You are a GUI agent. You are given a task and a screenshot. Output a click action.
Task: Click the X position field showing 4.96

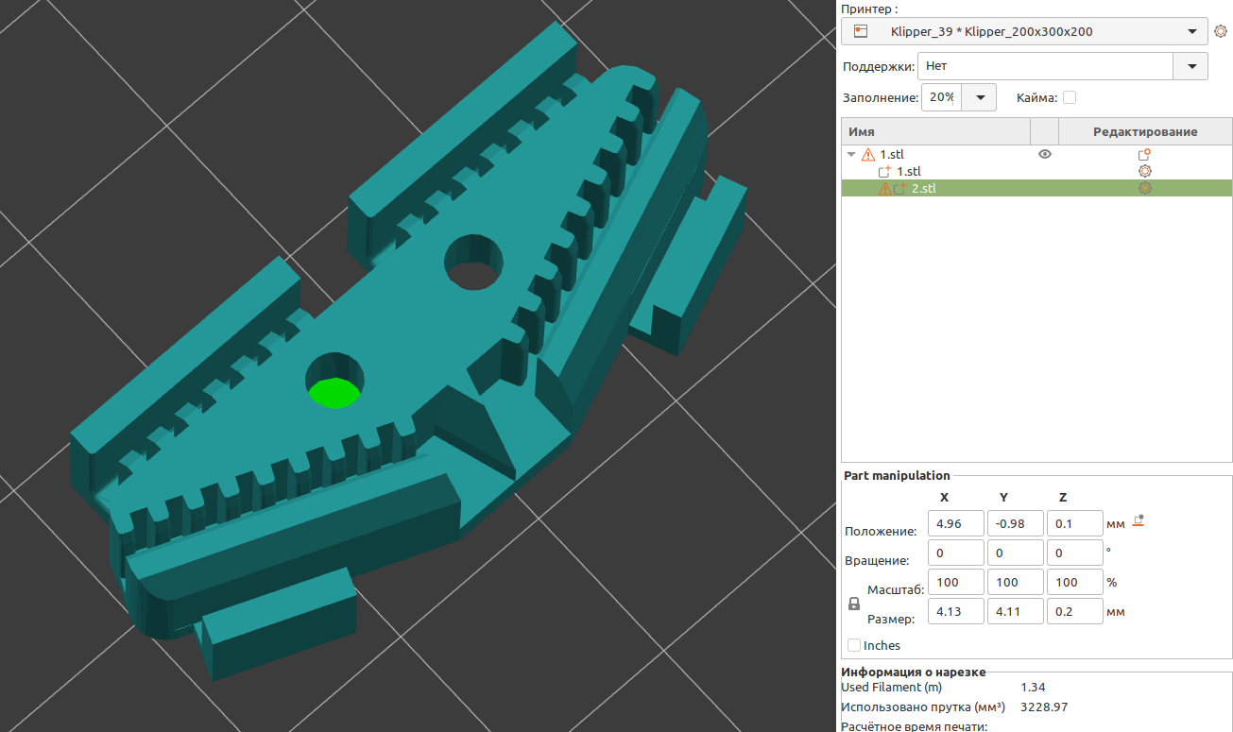(x=956, y=523)
